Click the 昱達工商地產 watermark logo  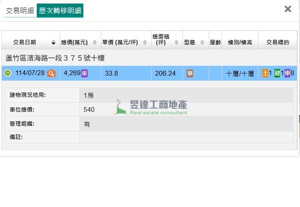pyautogui.click(x=151, y=107)
